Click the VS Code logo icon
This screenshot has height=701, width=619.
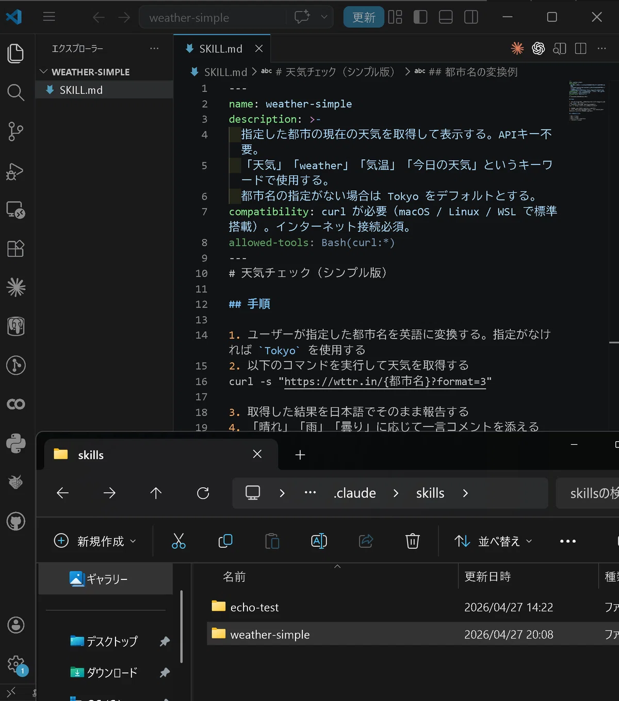point(14,17)
